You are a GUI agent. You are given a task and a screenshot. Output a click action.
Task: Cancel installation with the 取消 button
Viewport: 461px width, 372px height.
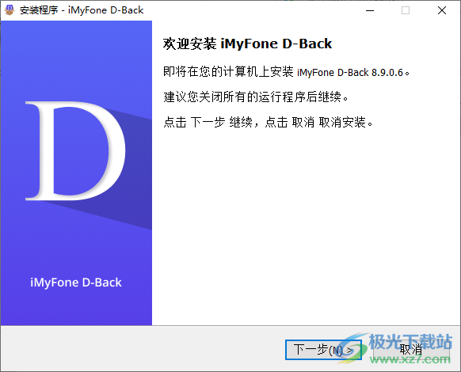(x=411, y=350)
